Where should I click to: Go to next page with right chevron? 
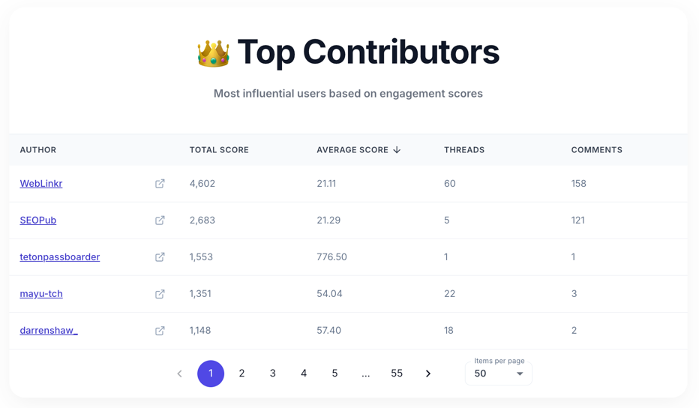[428, 373]
